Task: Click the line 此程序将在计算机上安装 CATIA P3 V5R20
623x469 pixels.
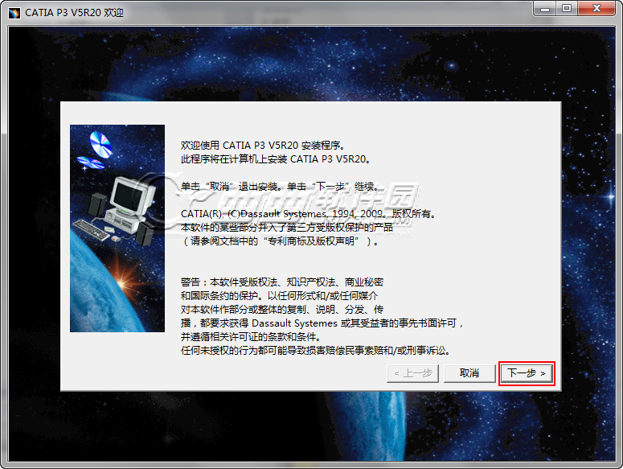Action: tap(276, 159)
